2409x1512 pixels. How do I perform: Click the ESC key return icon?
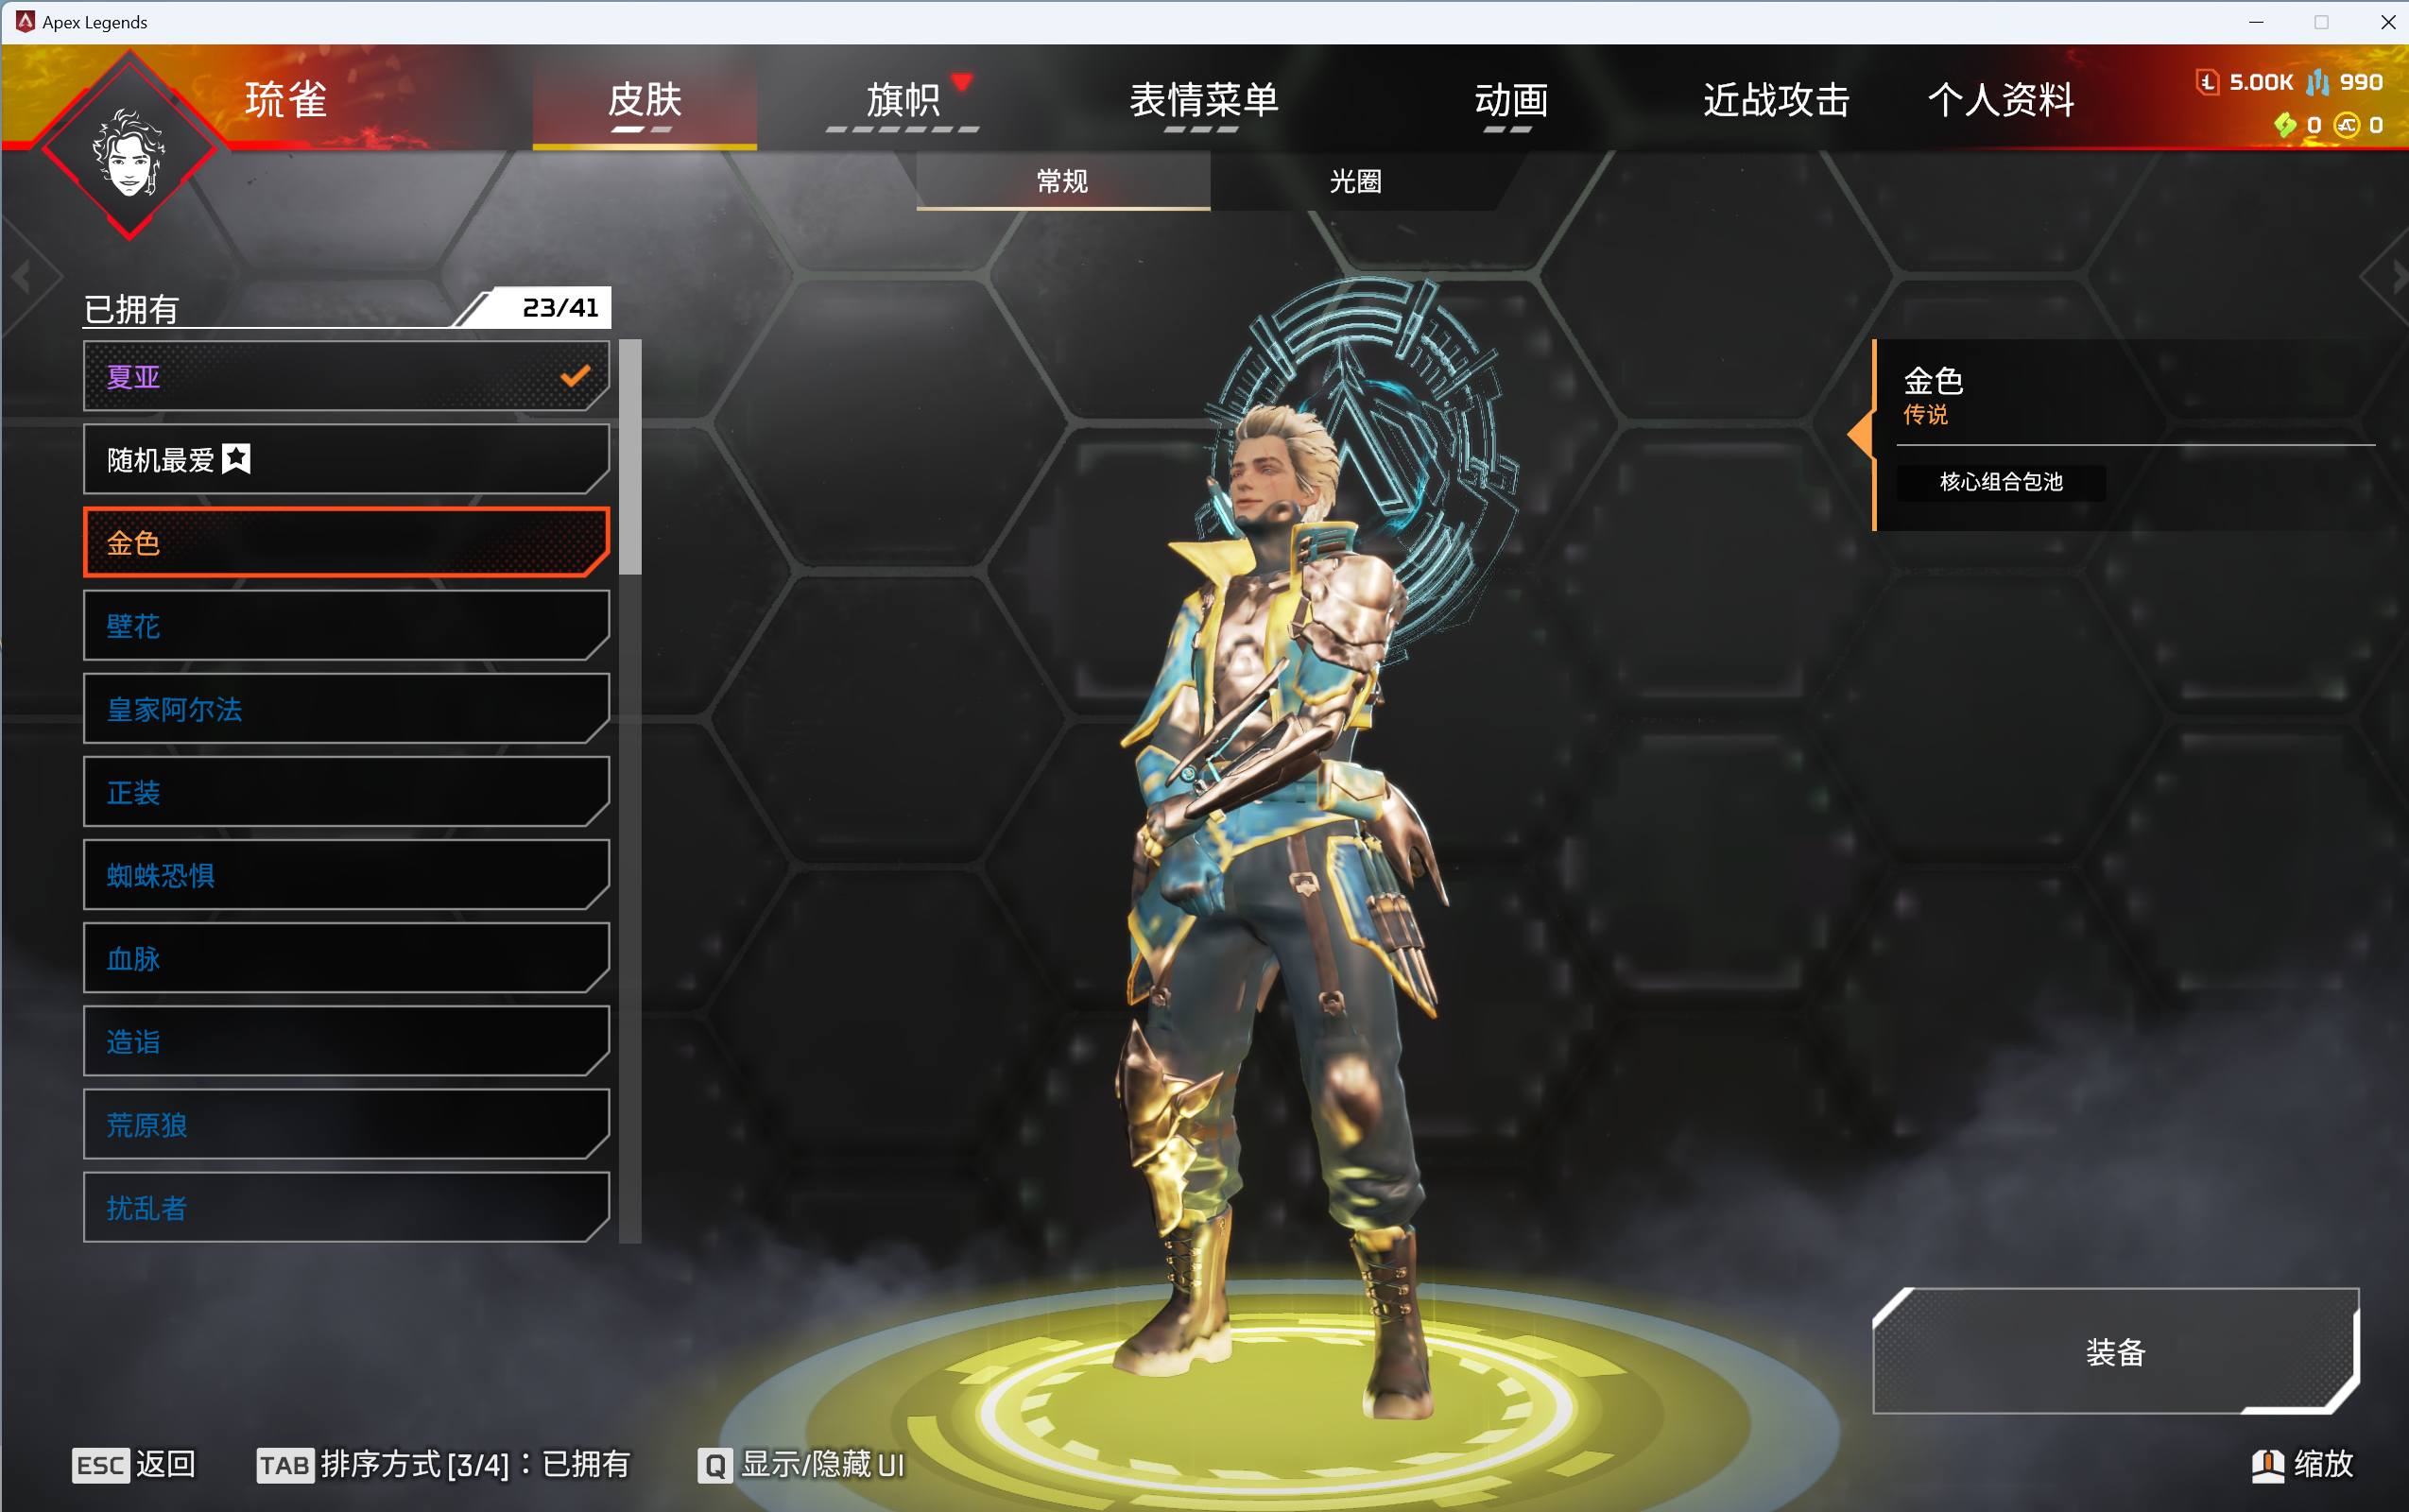100,1466
